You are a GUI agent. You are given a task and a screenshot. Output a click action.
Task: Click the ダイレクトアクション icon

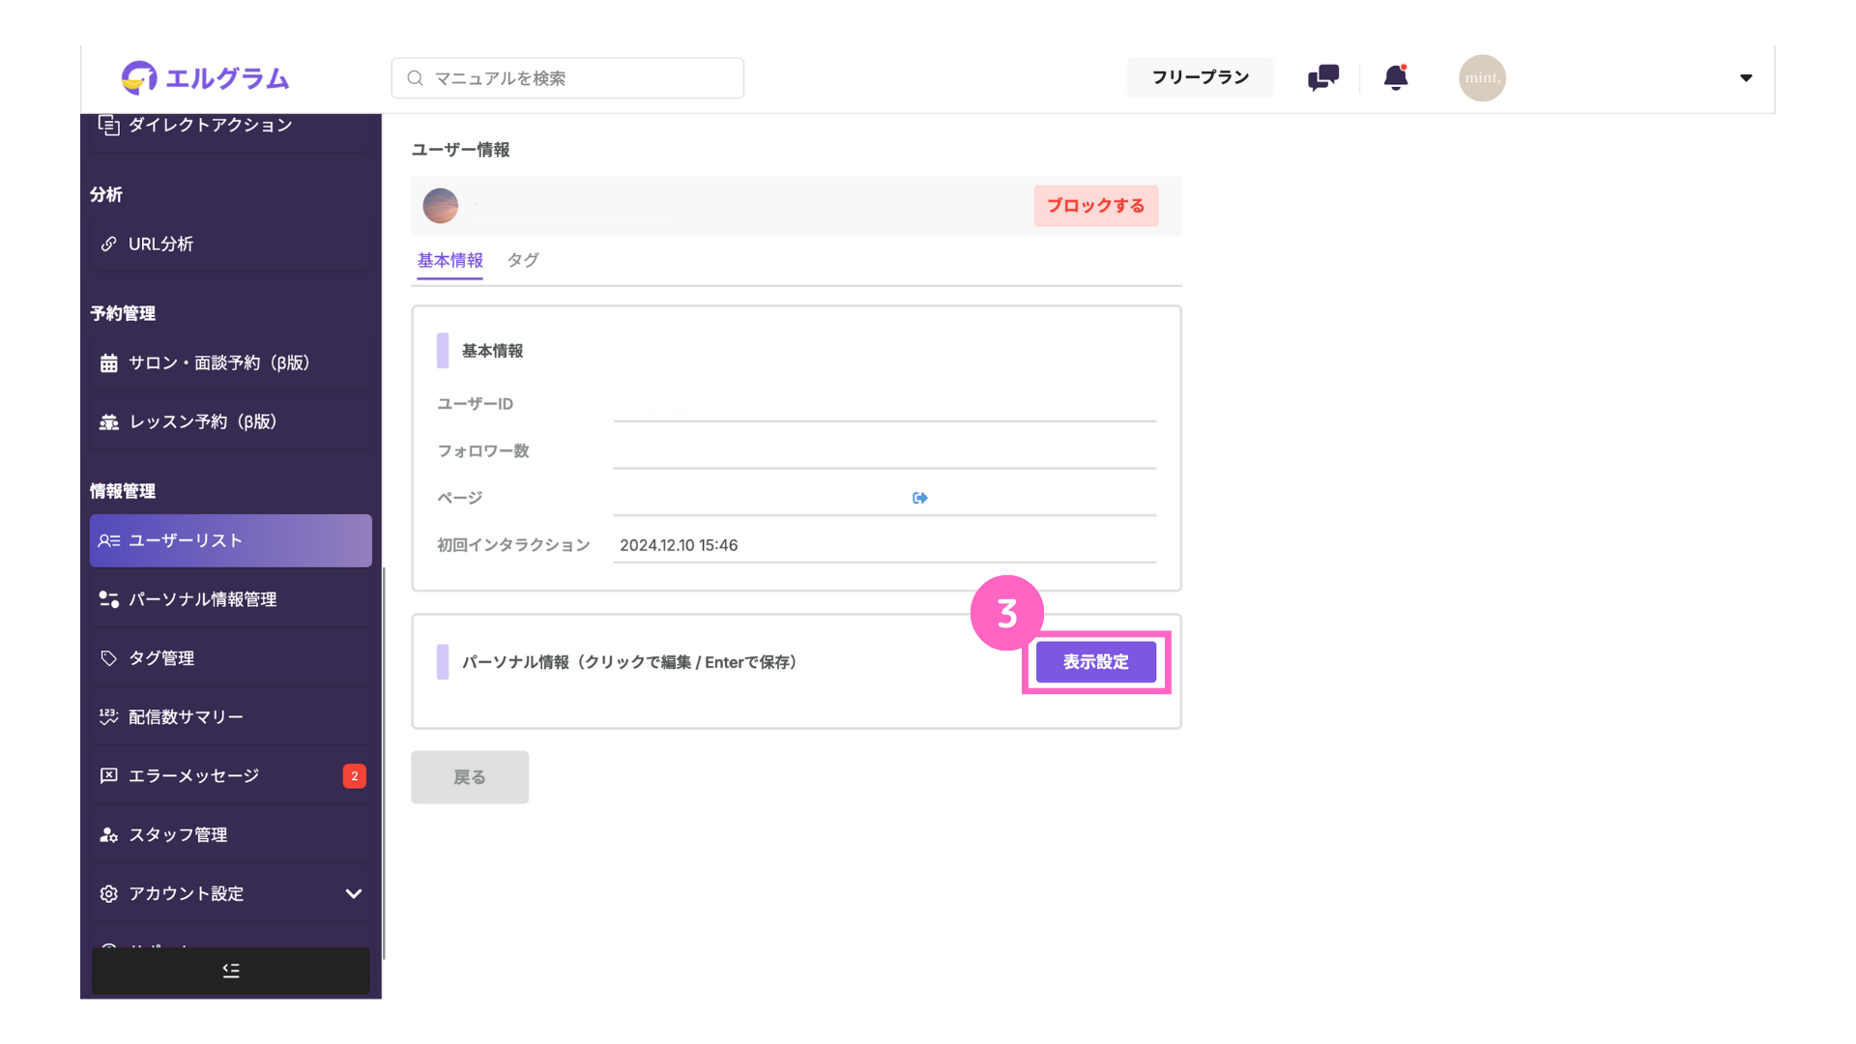109,125
